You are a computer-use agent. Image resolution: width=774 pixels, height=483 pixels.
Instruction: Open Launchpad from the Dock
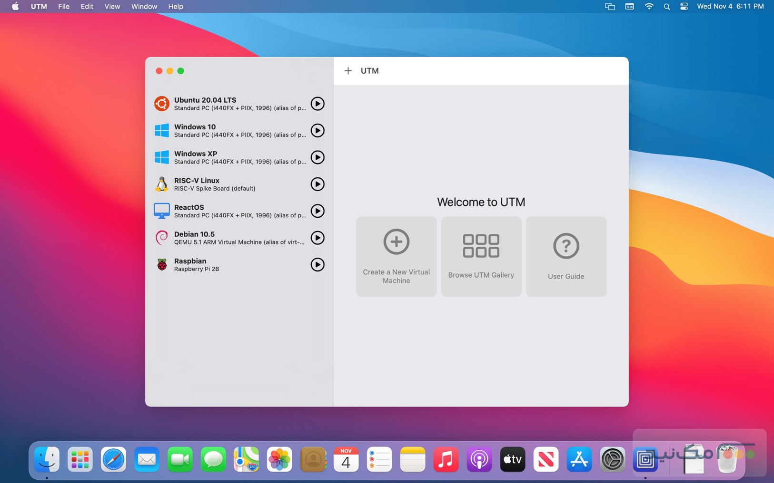point(80,459)
